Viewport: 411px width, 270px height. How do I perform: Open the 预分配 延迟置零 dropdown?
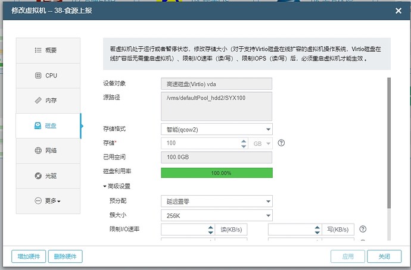click(x=216, y=201)
